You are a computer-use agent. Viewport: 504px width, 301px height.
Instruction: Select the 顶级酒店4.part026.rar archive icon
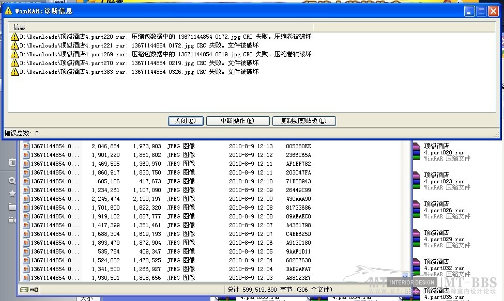(416, 209)
